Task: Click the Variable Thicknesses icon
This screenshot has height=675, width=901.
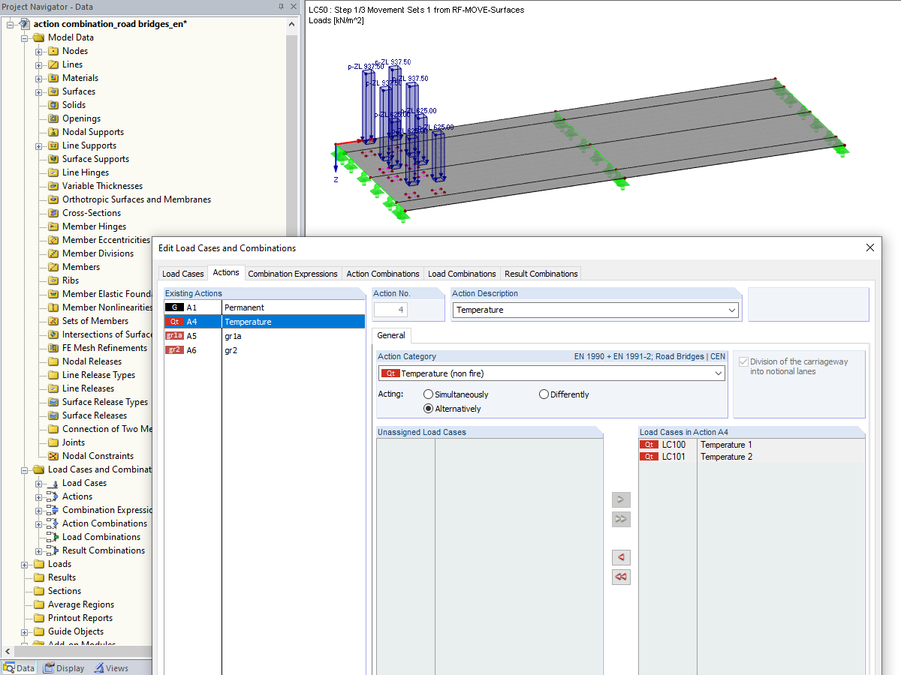Action: pos(53,186)
